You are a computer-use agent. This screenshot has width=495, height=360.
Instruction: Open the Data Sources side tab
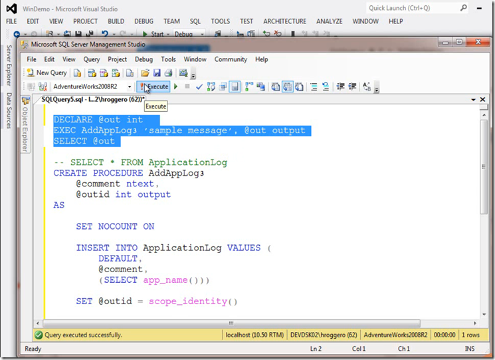pyautogui.click(x=9, y=110)
